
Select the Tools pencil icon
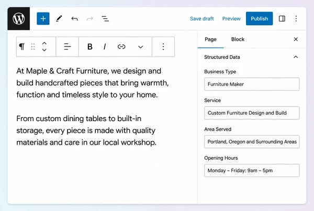[x=59, y=19]
